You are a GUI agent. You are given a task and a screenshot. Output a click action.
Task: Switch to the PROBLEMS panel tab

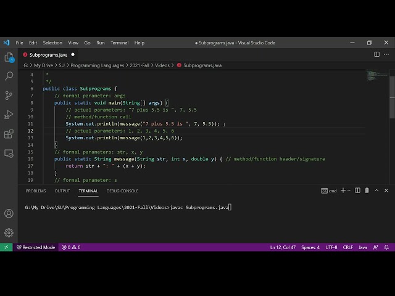click(36, 191)
